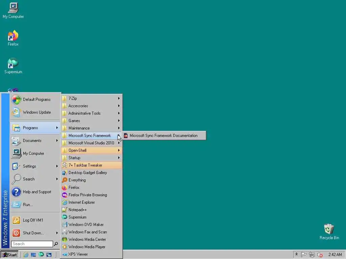Click the search magnifier button
The height and width of the screenshot is (259, 346).
coord(56,244)
